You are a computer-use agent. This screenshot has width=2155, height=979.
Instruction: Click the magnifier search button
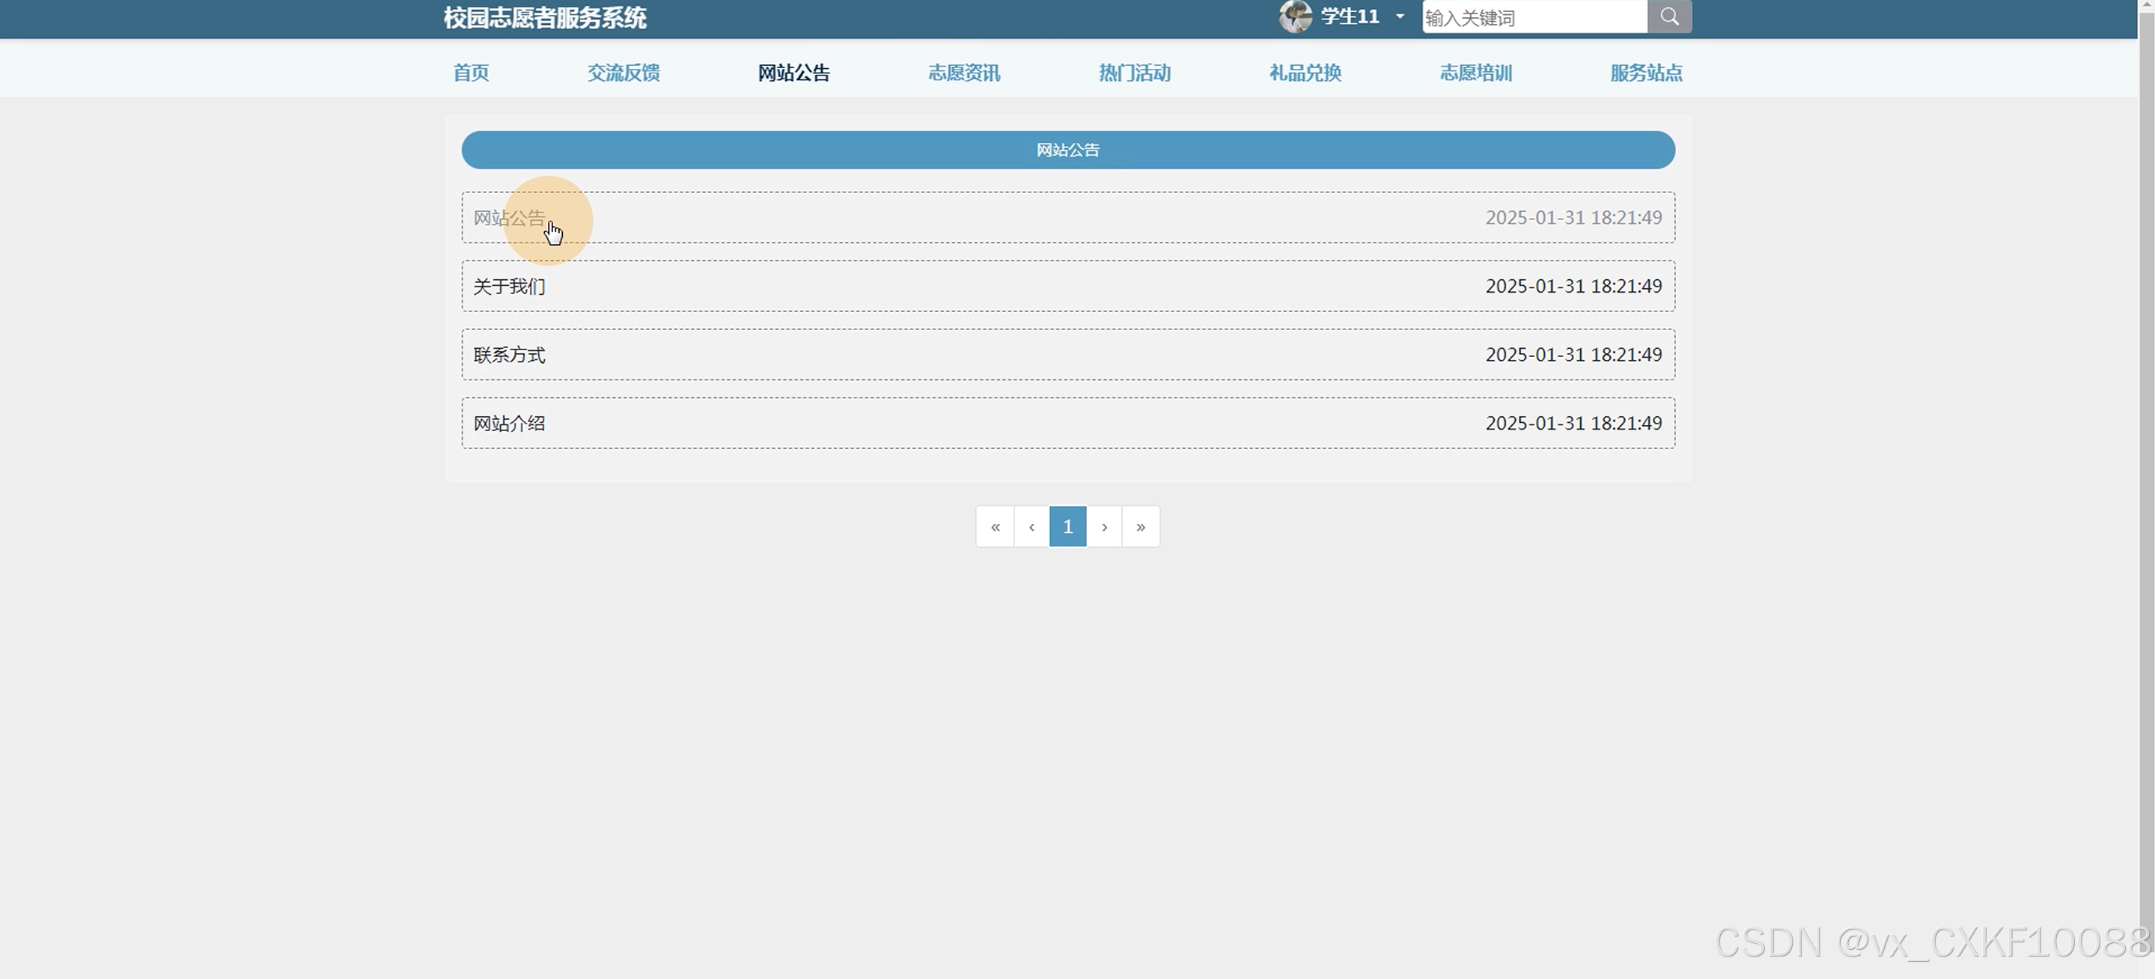coord(1669,16)
